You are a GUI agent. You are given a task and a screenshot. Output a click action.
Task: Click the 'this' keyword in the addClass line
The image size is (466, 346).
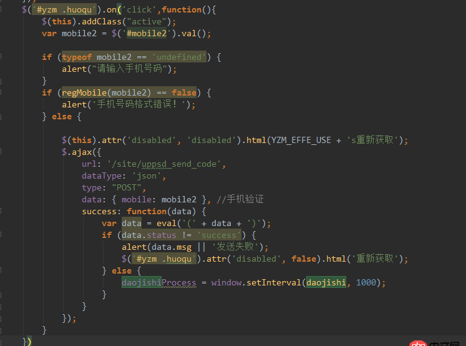62,22
